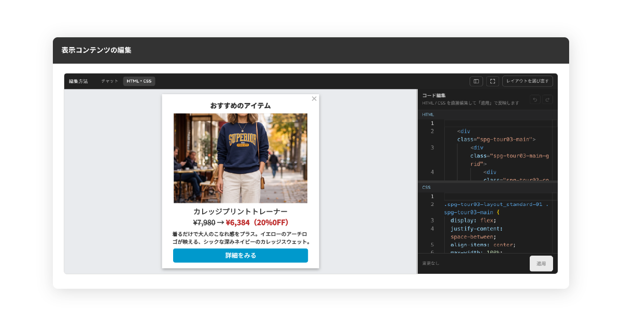Redo the code edit
This screenshot has height=326, width=622.
pyautogui.click(x=547, y=99)
